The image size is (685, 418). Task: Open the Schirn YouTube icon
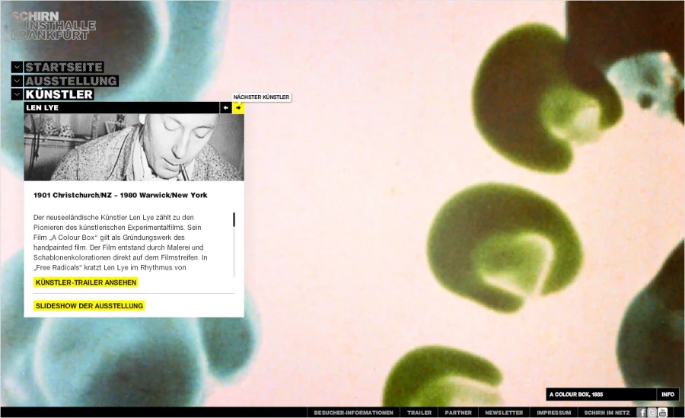[x=663, y=413]
